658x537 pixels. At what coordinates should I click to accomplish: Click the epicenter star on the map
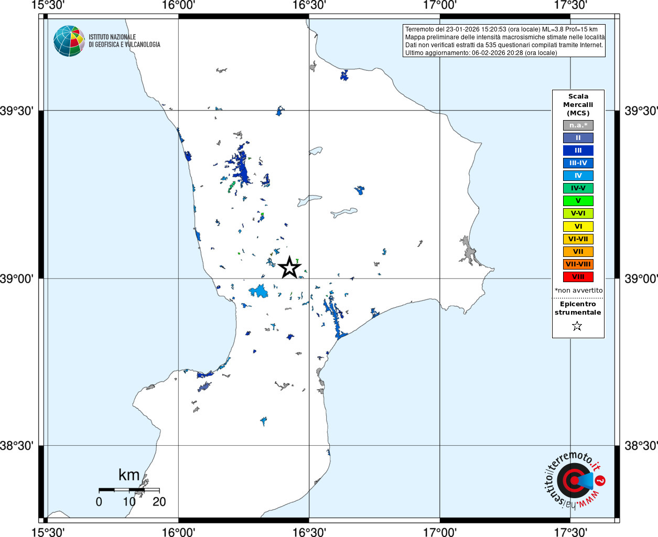click(289, 267)
